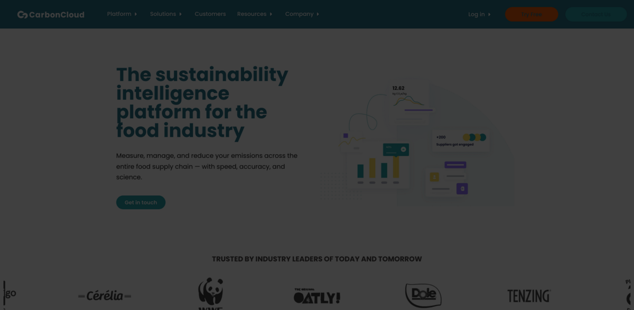Viewport: 634px width, 310px height.
Task: Click the Suppliers get engaged card
Action: [460, 140]
